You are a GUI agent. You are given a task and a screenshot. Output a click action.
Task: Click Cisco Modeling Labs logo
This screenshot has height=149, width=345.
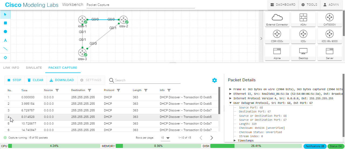pos(32,5)
